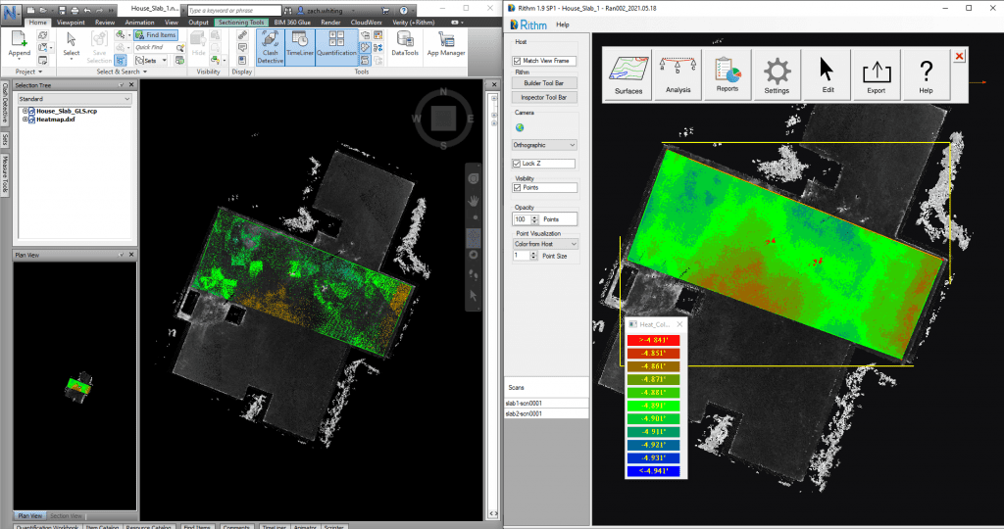Viewport: 1004px width, 529px height.
Task: Click the Point Size stepper arrows
Action: click(x=534, y=256)
